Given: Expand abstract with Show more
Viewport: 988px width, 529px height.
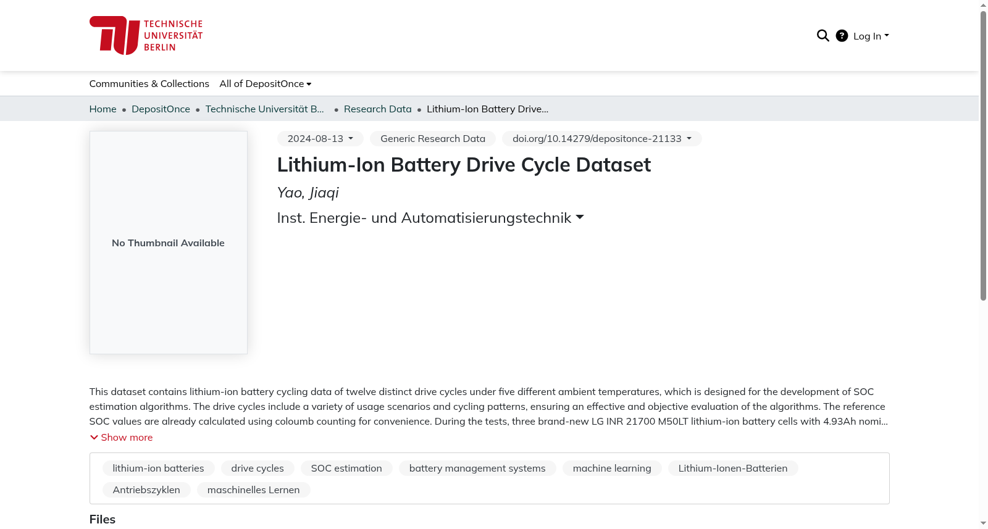Looking at the screenshot, I should tap(121, 438).
